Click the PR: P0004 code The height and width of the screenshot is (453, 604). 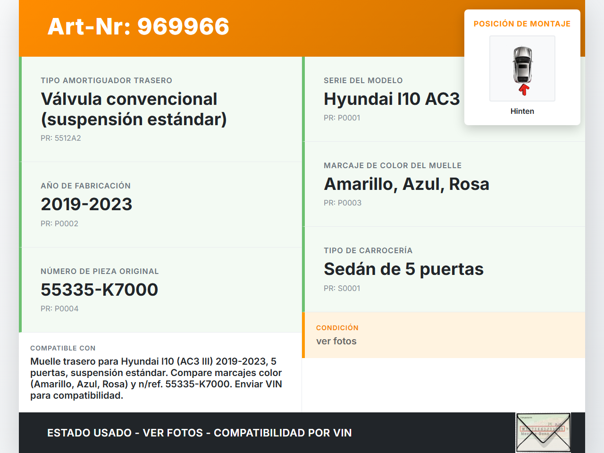click(x=59, y=308)
